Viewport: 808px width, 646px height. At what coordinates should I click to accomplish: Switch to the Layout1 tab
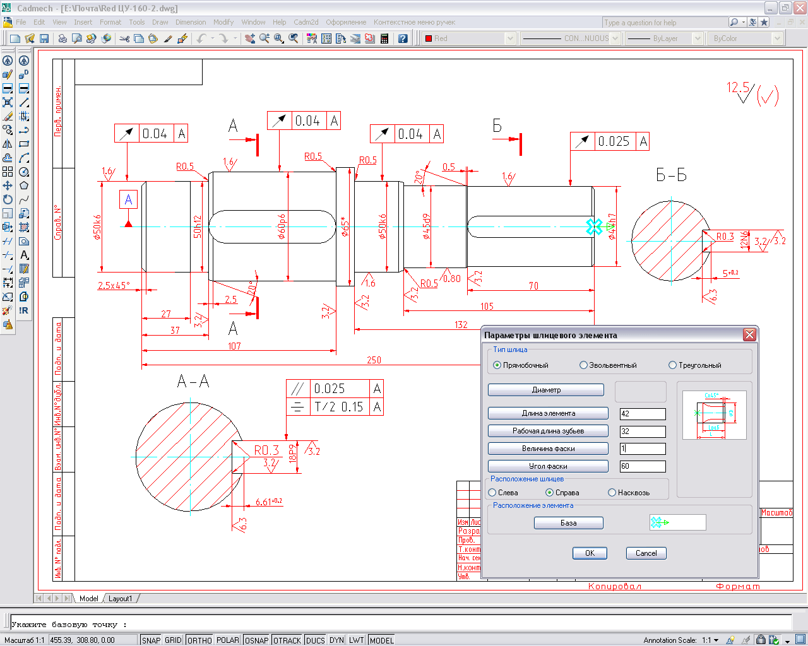[121, 599]
